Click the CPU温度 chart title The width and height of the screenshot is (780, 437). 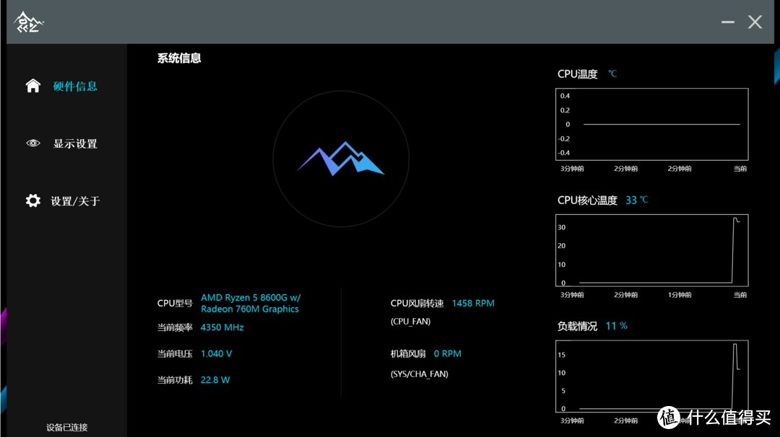click(x=577, y=74)
